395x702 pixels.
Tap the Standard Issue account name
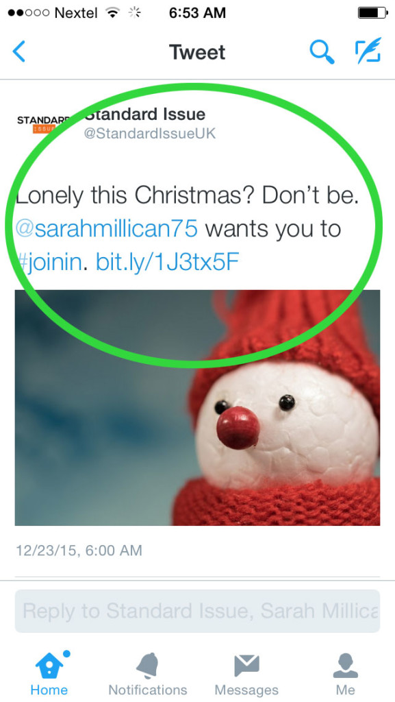tap(144, 114)
